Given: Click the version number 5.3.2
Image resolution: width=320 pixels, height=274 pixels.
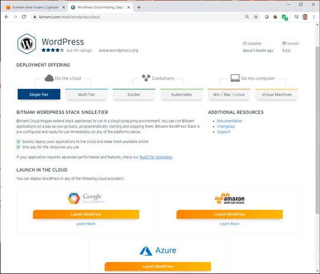Looking at the screenshot, I should [x=286, y=50].
